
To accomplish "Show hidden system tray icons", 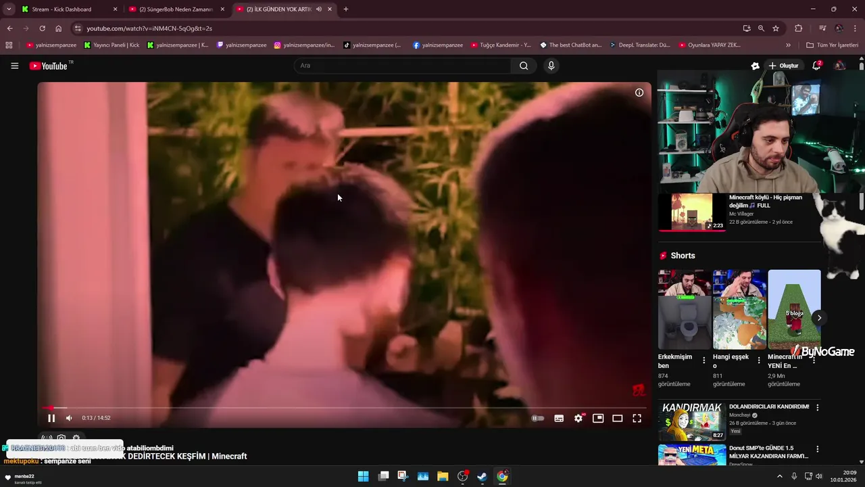I will point(779,476).
